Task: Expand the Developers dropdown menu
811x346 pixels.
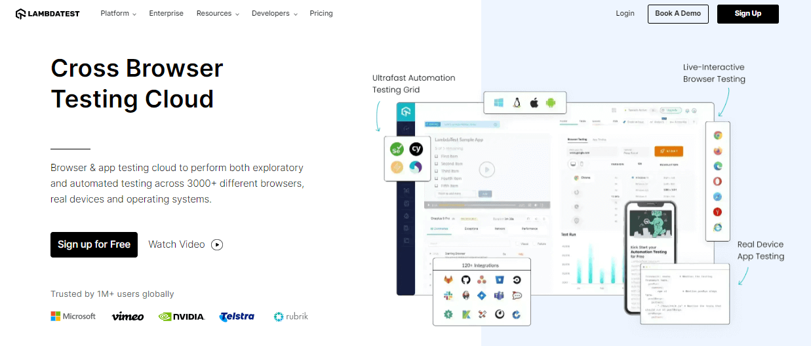Action: (275, 13)
